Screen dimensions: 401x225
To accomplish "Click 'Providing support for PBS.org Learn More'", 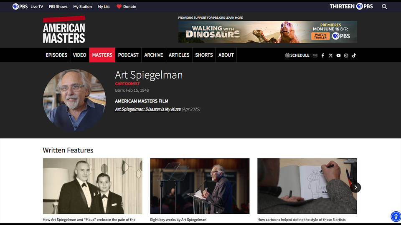I will (x=211, y=17).
